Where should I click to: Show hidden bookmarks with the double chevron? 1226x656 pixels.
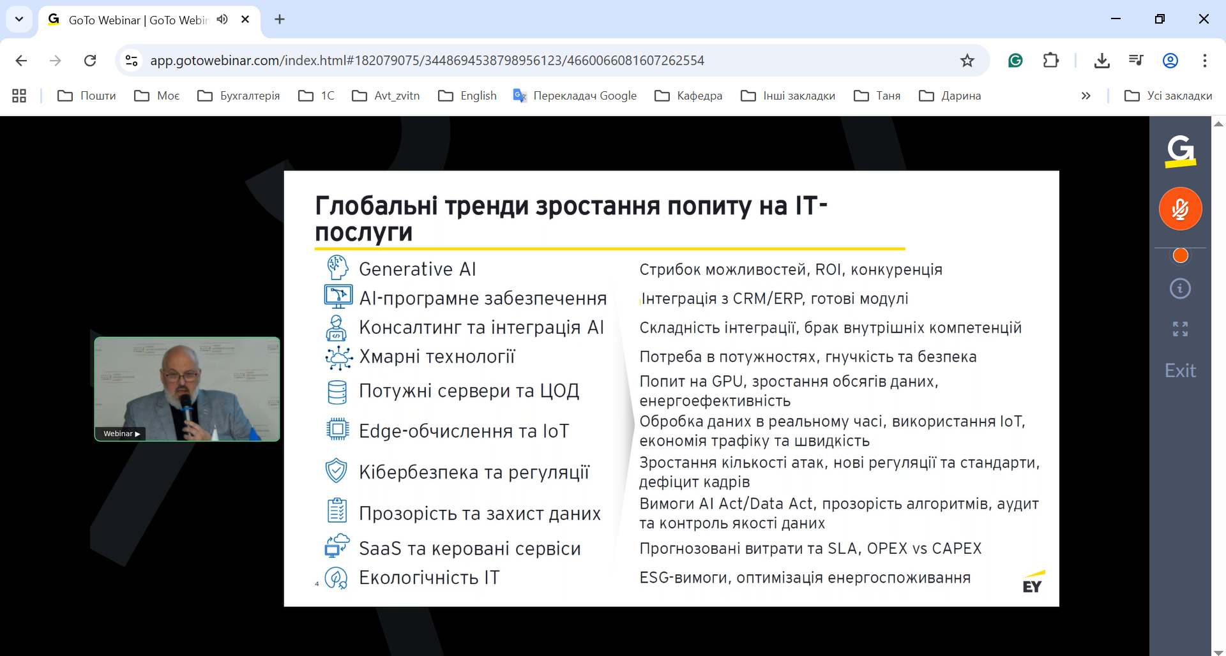coord(1086,96)
